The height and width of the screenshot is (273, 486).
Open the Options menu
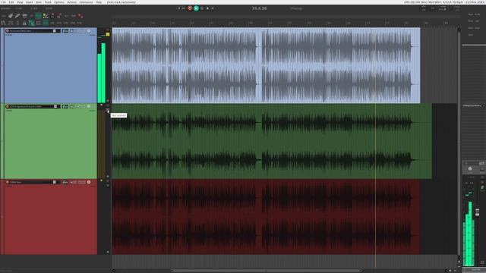(x=59, y=2)
